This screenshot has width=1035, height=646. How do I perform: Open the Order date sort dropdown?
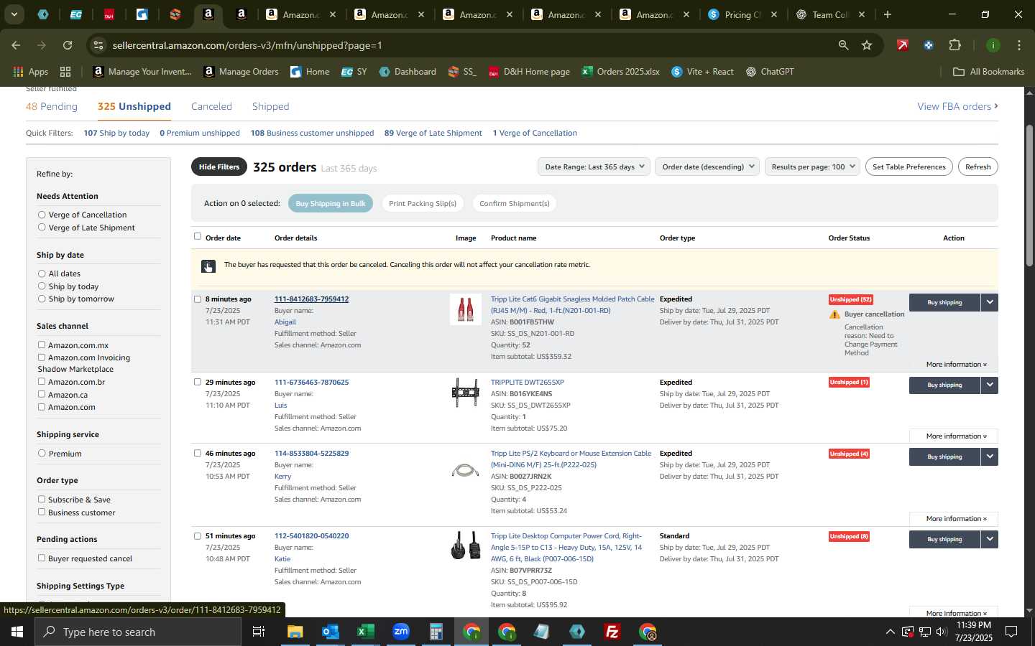click(x=707, y=167)
